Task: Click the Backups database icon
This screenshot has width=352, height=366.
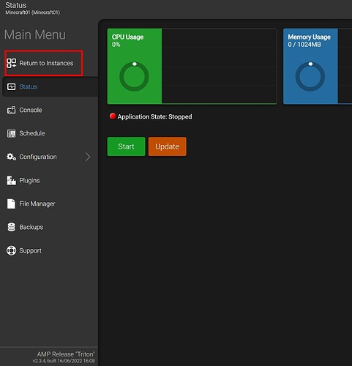Action: pos(11,227)
